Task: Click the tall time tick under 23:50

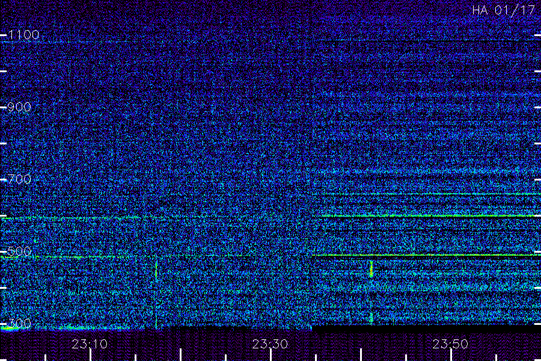Action: point(451,355)
